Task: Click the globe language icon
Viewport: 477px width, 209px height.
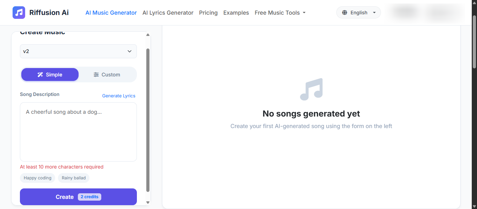Action: point(345,13)
